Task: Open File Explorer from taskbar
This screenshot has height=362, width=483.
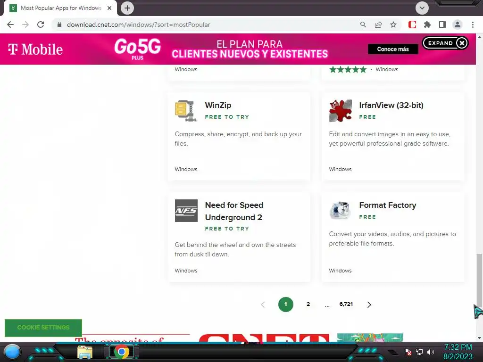Action: tap(85, 352)
